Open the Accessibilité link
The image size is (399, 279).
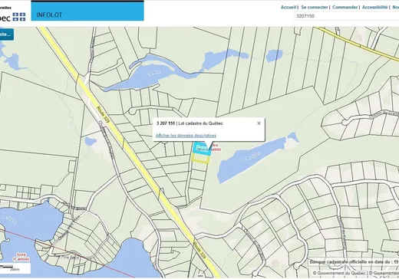[375, 7]
